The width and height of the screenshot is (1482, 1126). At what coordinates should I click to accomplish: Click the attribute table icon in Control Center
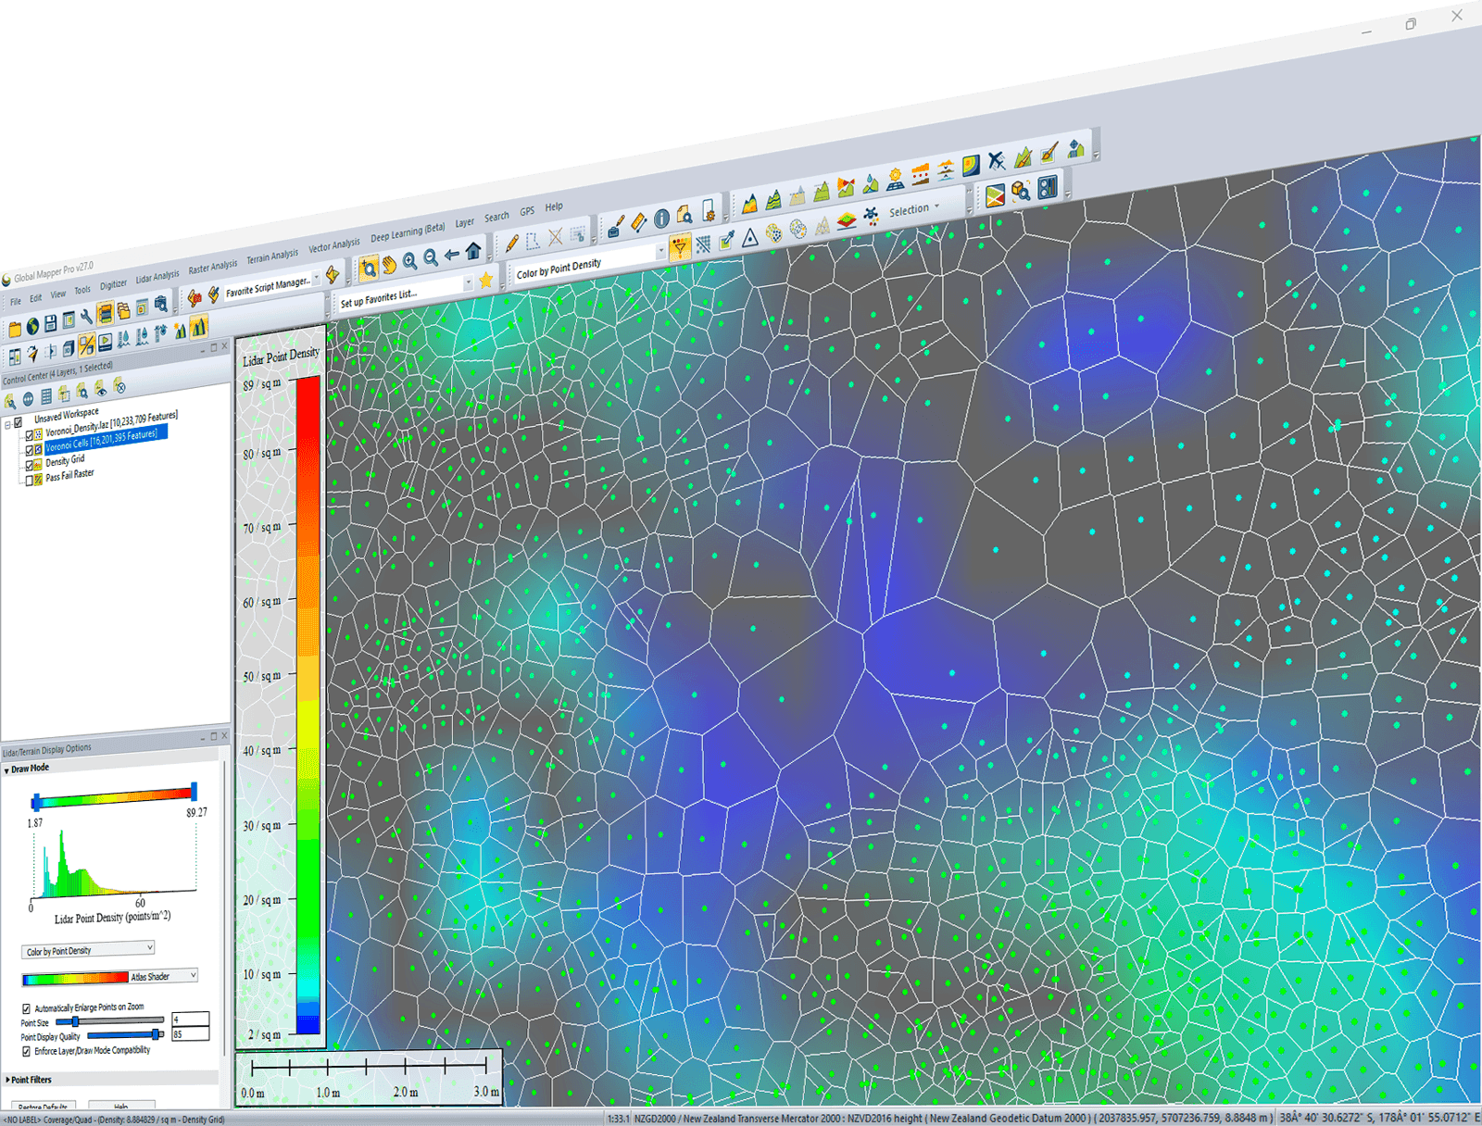point(46,396)
